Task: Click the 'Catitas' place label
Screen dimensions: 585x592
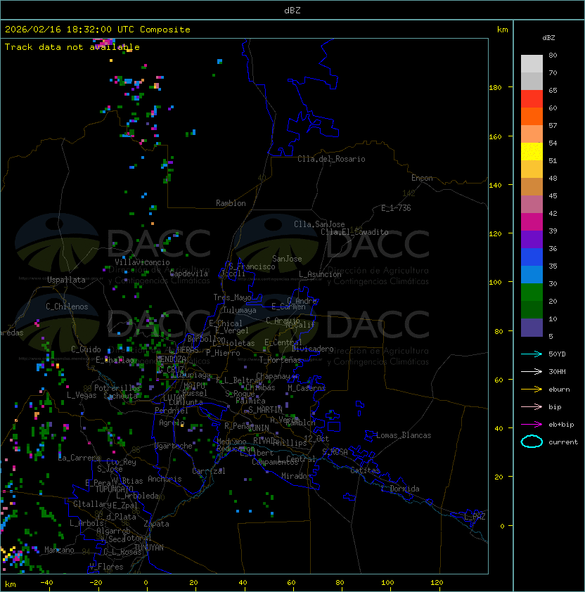Action: (365, 470)
